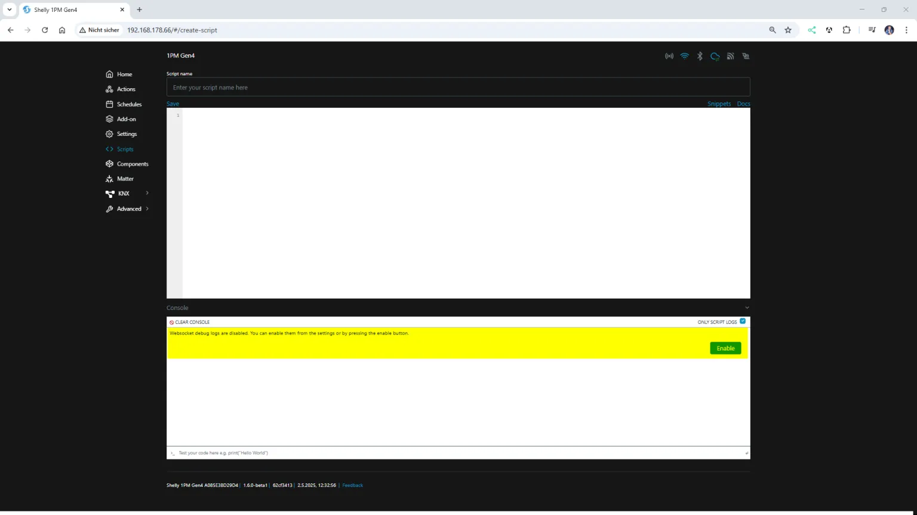Screen dimensions: 917x515
Task: Select the Shelly 1PM Gen4 browser tab
Action: click(x=72, y=10)
